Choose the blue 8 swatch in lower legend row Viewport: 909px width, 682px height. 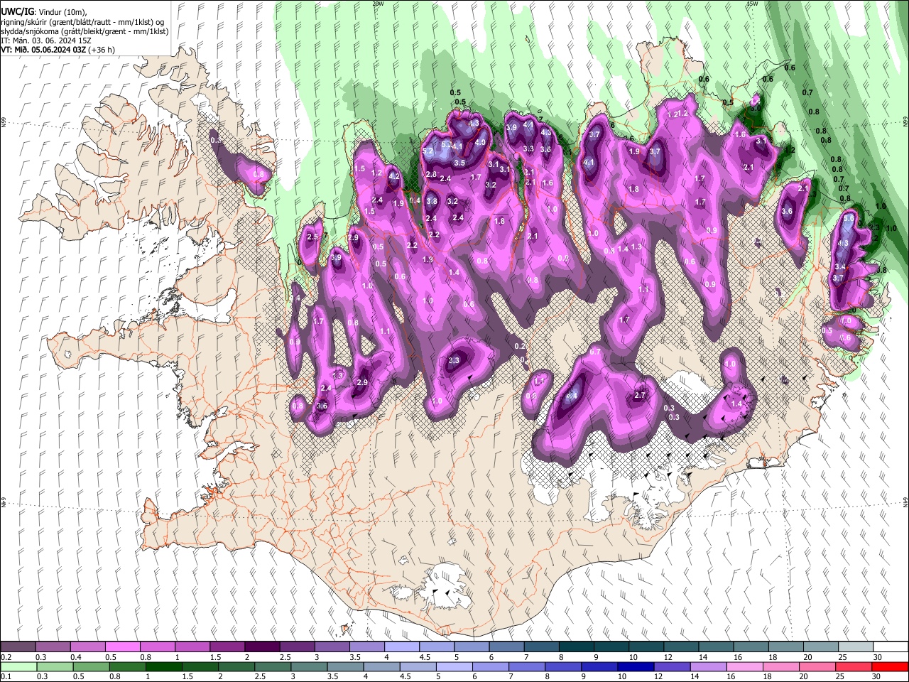562,667
